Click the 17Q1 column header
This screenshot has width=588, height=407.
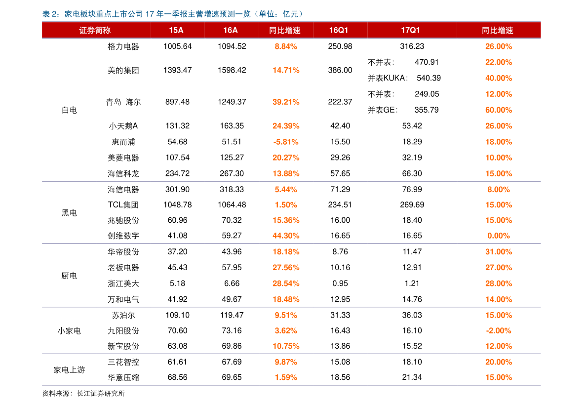point(411,31)
